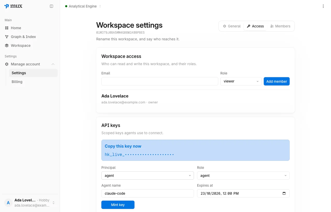This screenshot has width=331, height=212.
Task: Switch to the Members tab
Action: click(280, 26)
